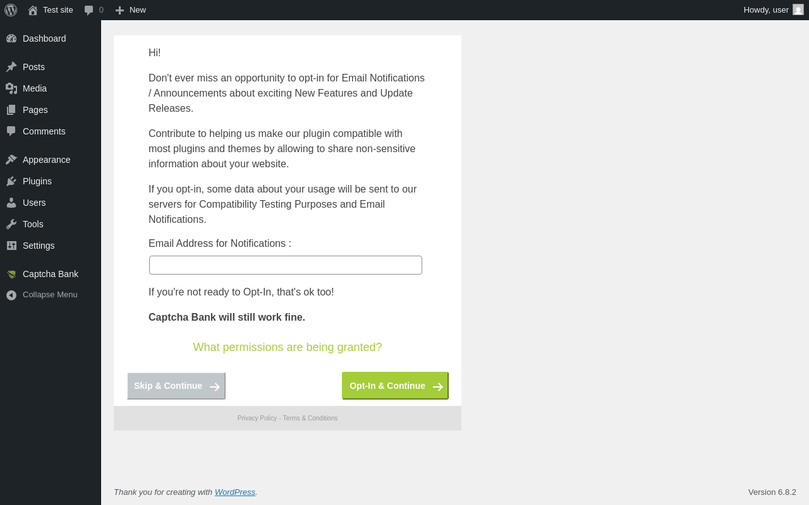Viewport: 809px width, 505px height.
Task: Open the Privacy Policy link
Action: click(257, 419)
